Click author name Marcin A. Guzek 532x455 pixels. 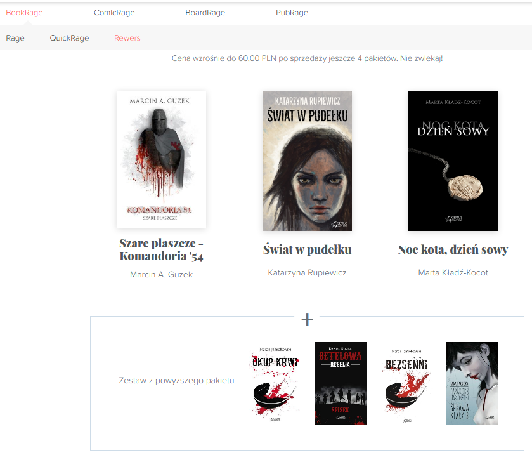(161, 275)
